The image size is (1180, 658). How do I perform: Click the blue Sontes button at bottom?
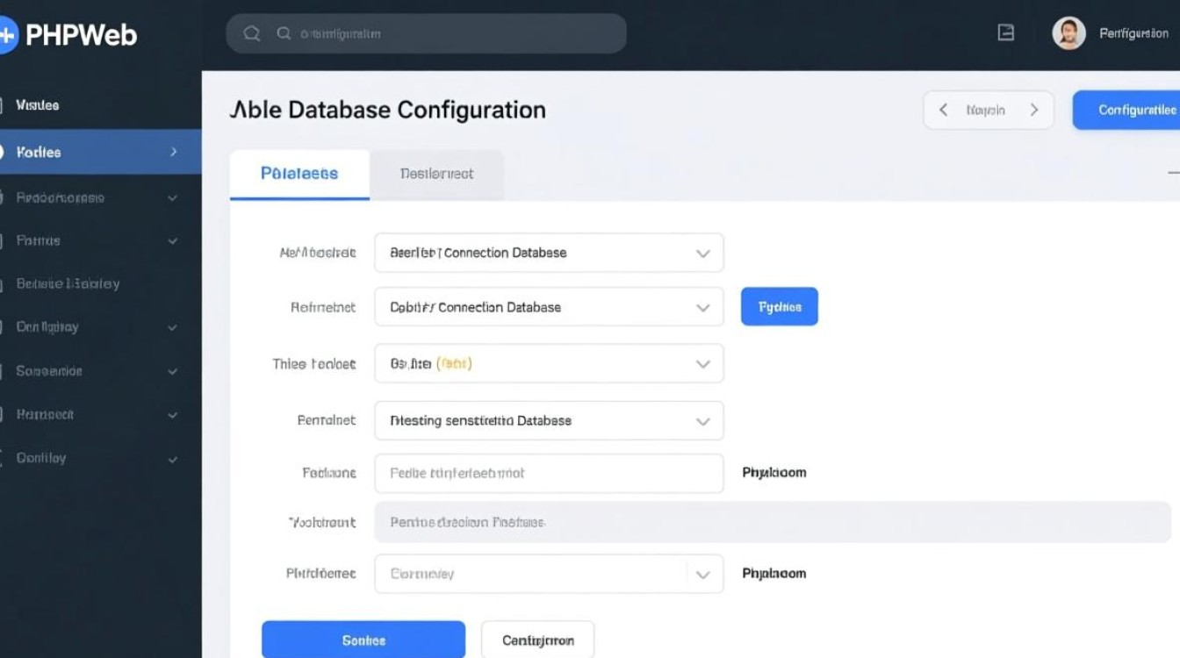[x=363, y=640]
